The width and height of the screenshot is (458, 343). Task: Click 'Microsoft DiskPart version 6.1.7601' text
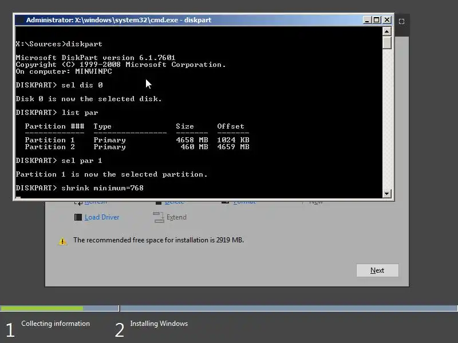tap(96, 58)
